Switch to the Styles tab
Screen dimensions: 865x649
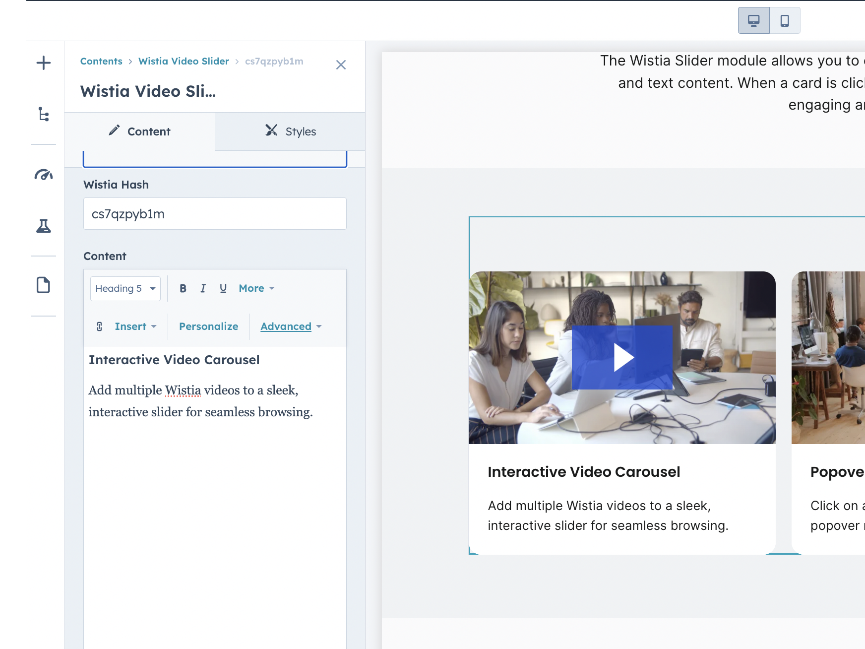pyautogui.click(x=290, y=131)
